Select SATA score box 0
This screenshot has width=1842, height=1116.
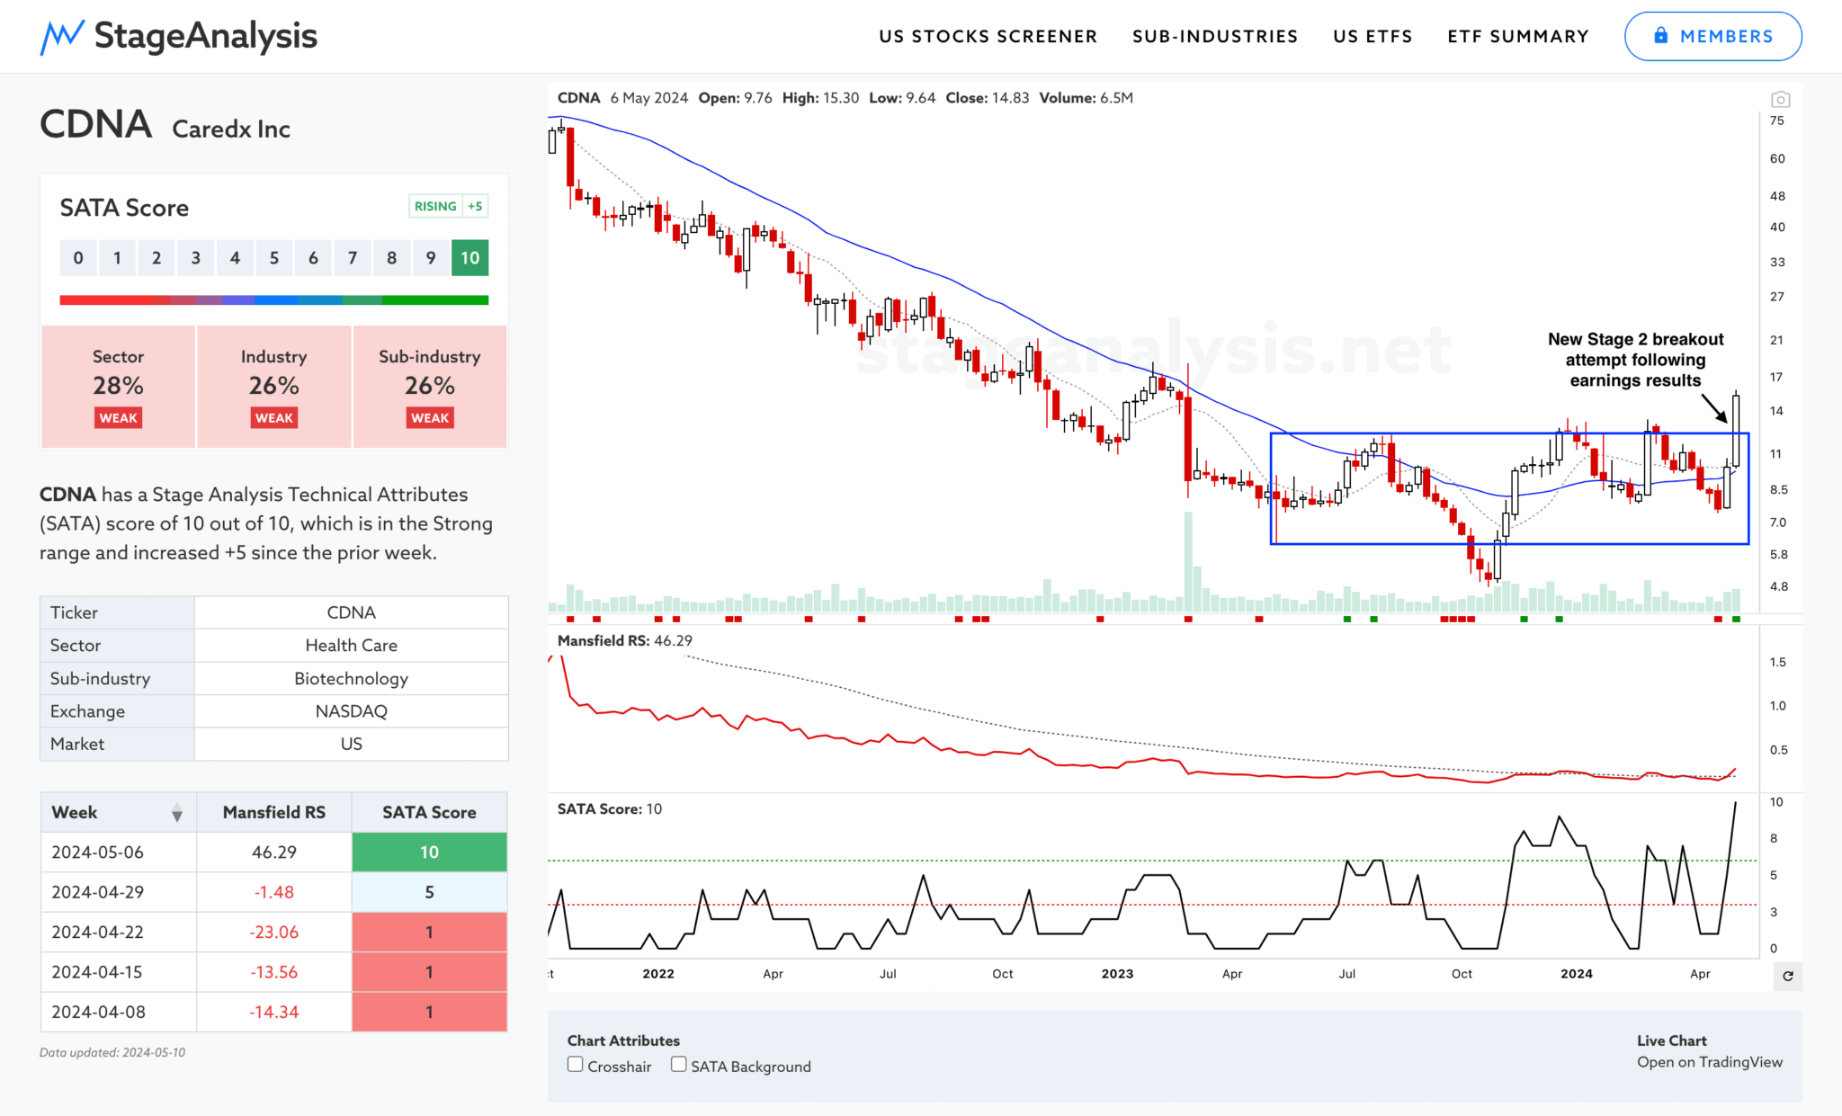(78, 258)
